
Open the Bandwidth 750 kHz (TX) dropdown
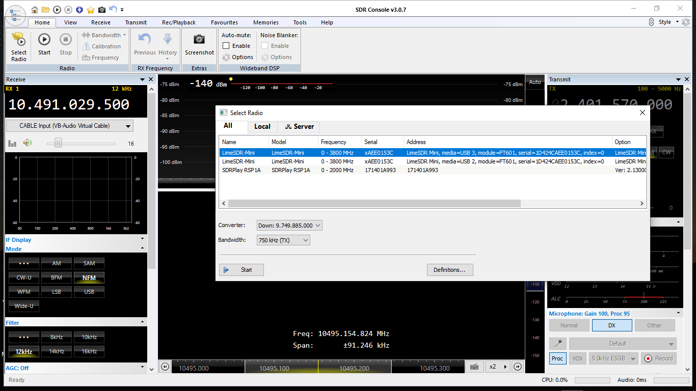tap(283, 240)
